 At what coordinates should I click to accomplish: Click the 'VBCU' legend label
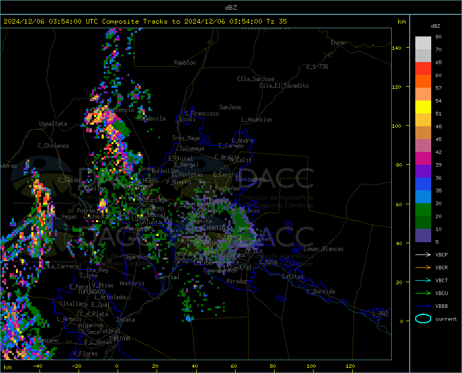click(x=441, y=293)
